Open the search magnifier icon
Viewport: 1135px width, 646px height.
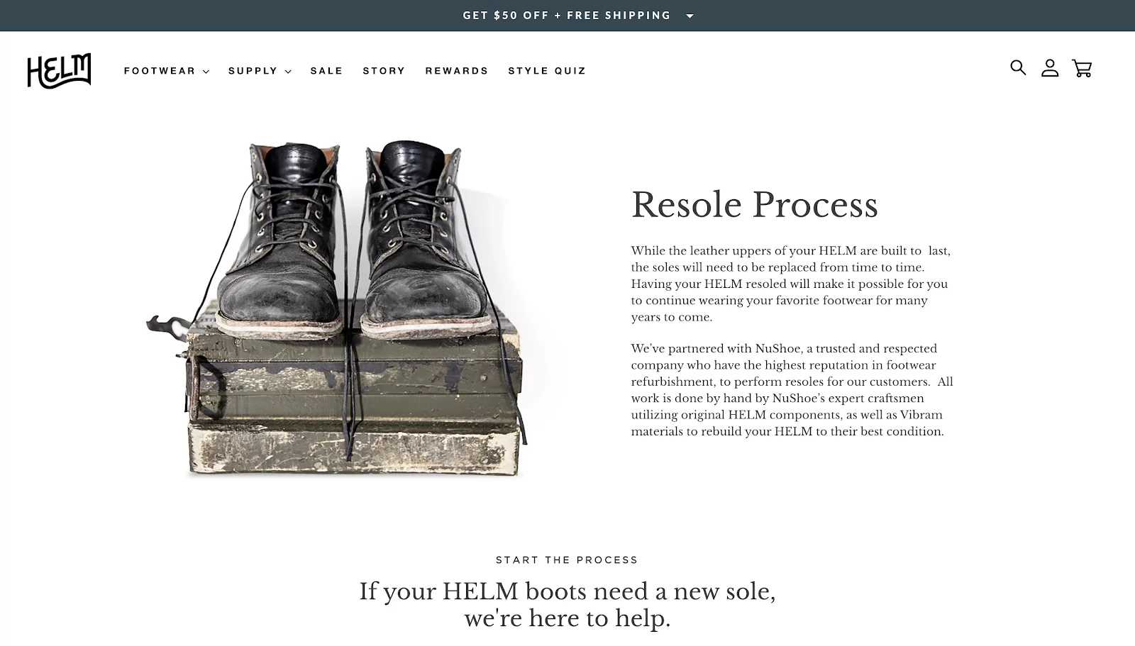tap(1018, 68)
